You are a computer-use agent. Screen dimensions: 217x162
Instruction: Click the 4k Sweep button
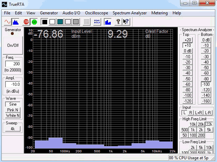(13, 129)
